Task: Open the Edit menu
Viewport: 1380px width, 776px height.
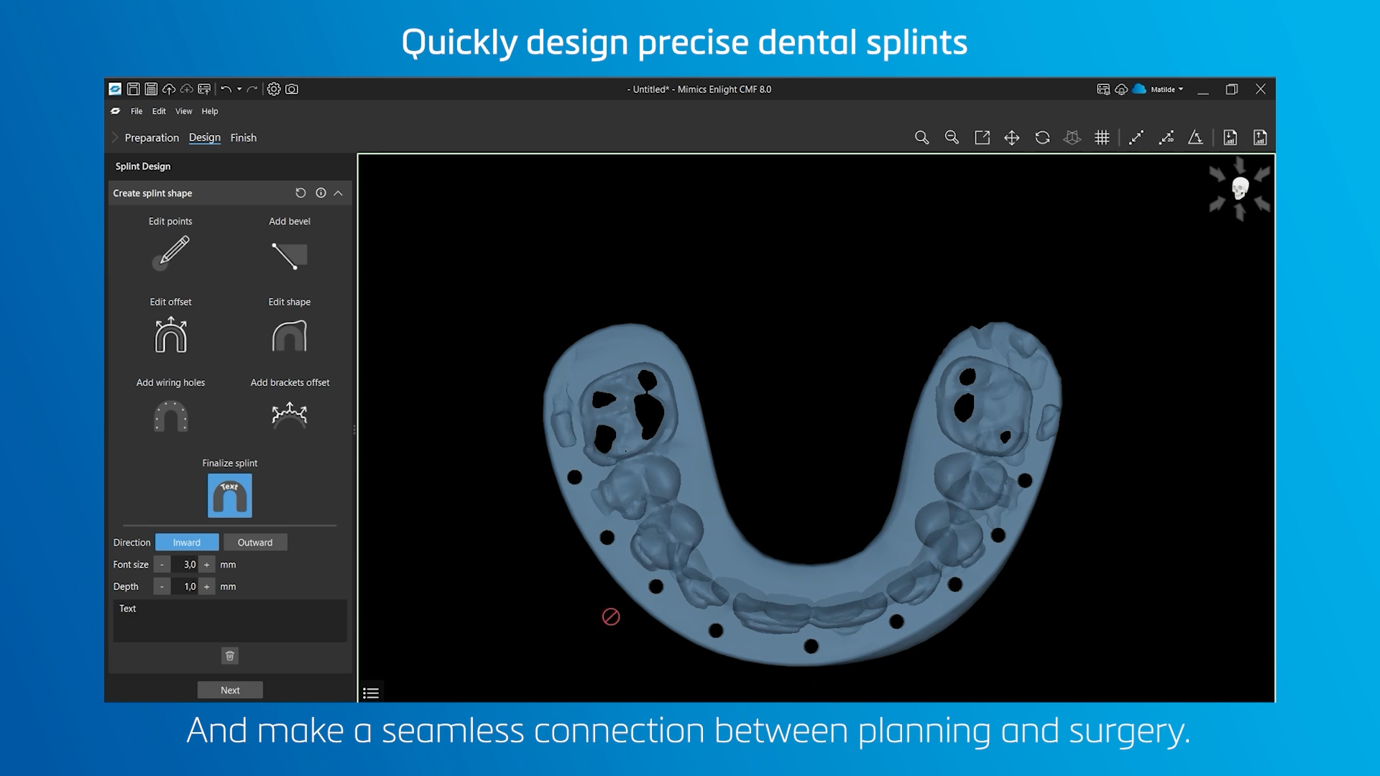Action: (x=159, y=111)
